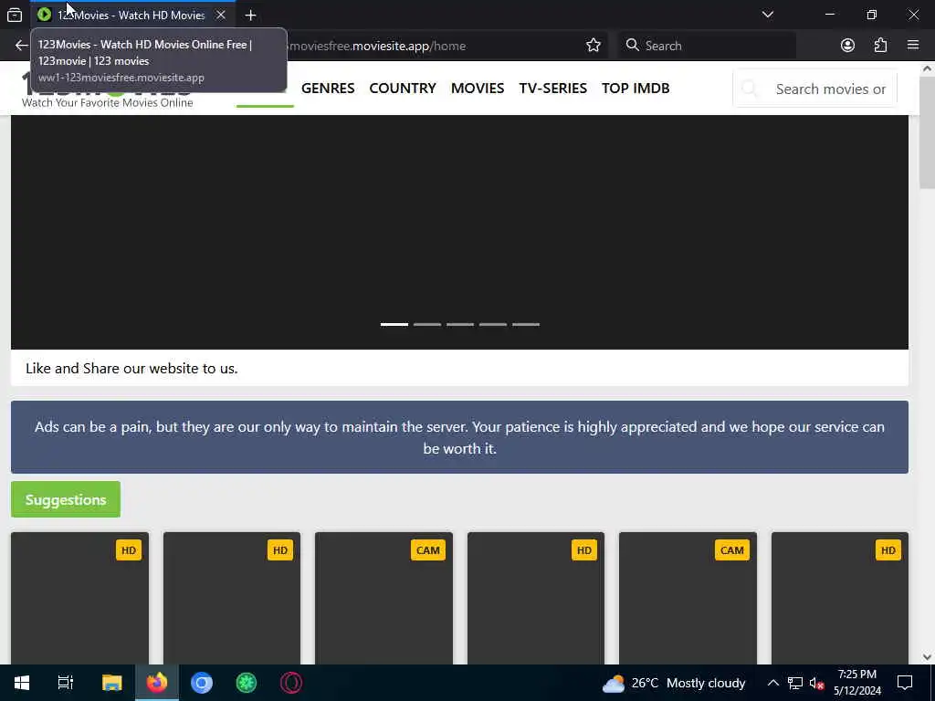Close the 123Movies browser tab

pos(221,15)
